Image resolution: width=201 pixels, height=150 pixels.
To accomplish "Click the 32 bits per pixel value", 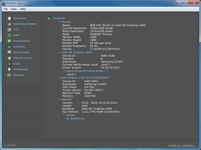I will (100, 43).
